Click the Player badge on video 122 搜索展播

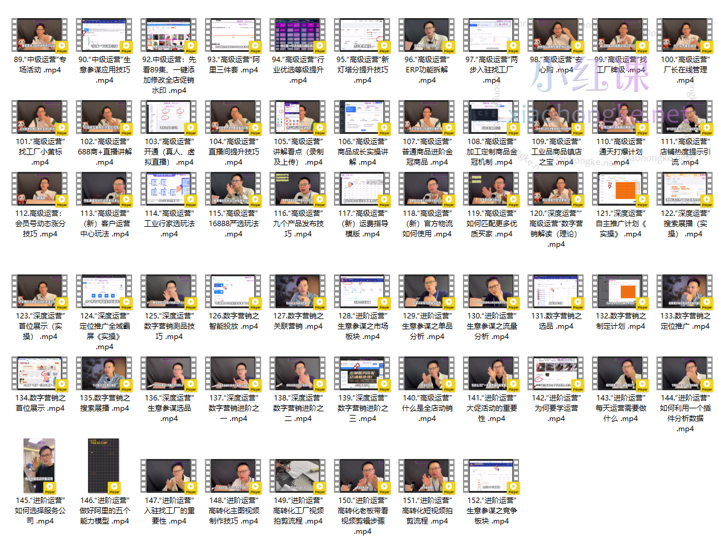706,200
